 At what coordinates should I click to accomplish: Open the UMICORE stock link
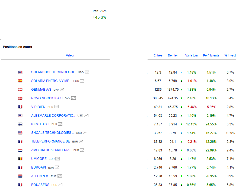tap(39, 159)
